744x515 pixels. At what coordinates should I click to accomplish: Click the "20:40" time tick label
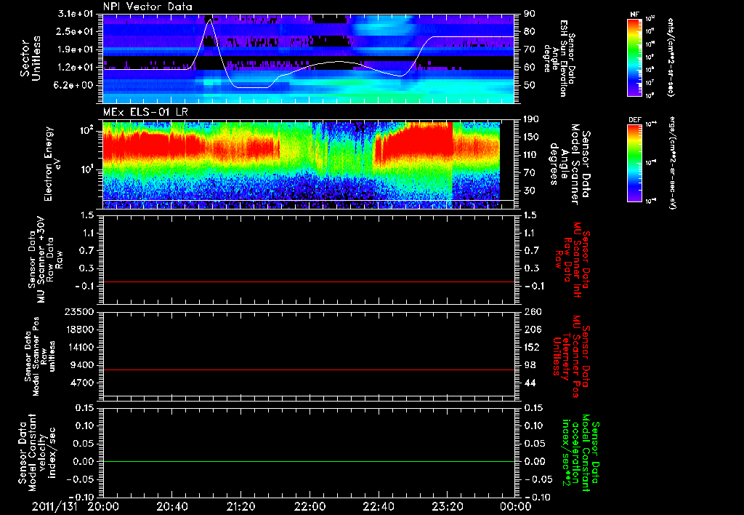pyautogui.click(x=171, y=506)
